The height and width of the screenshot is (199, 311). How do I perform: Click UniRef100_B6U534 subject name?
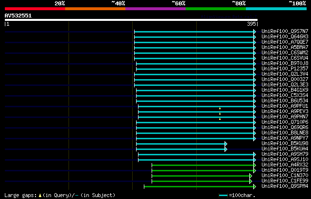pos(285,101)
